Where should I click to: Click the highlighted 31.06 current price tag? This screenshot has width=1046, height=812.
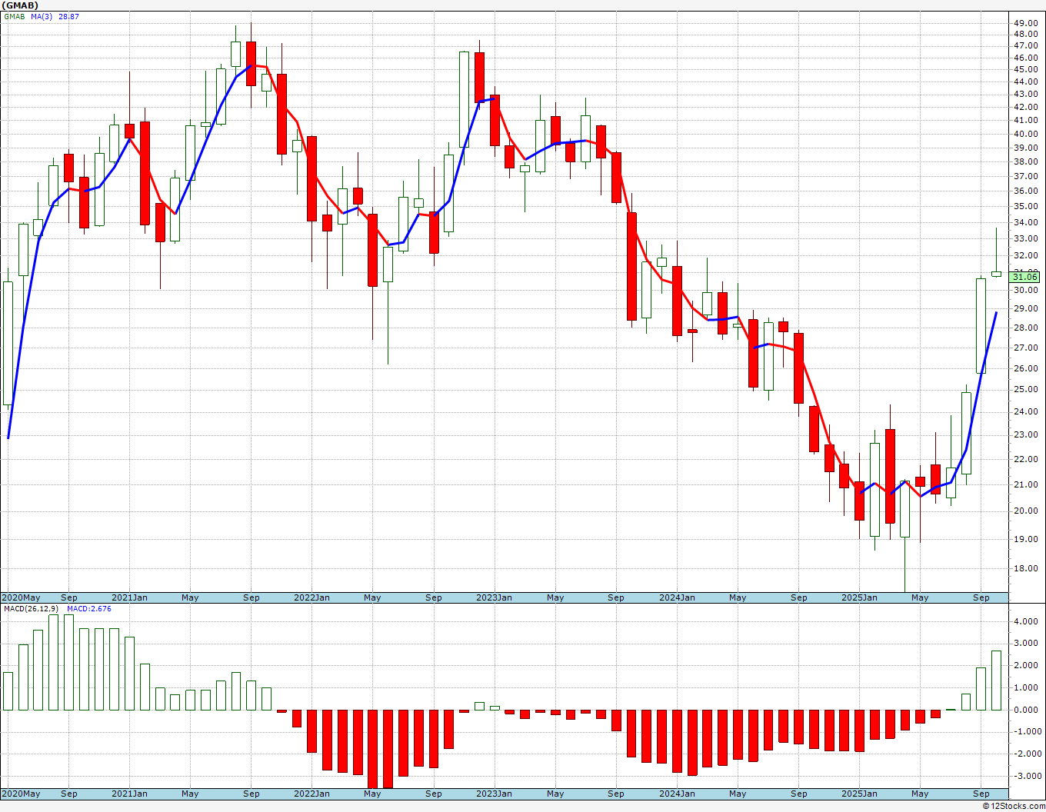1025,277
